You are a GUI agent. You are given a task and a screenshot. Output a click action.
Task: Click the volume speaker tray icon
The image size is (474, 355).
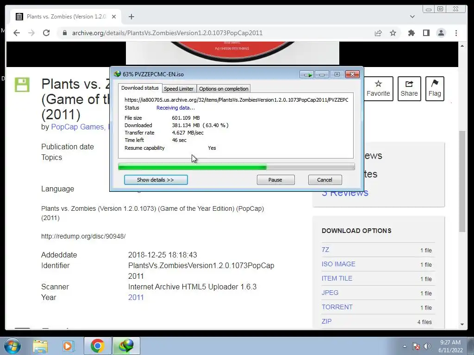[x=427, y=346]
